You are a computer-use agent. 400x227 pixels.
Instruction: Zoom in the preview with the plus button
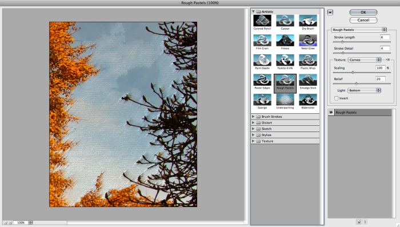10,222
